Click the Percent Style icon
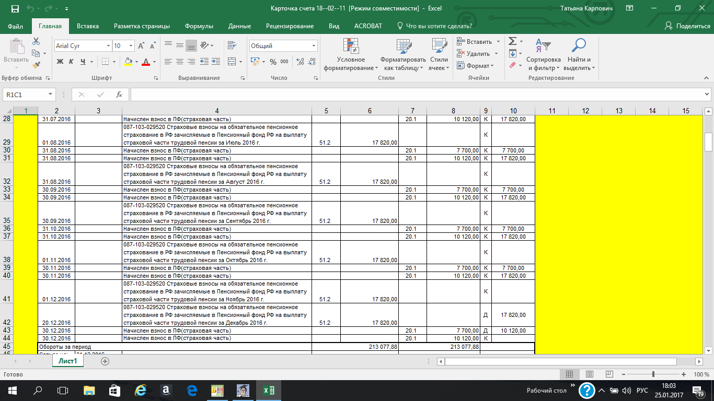Screen dimensions: 714x401 (x=273, y=62)
